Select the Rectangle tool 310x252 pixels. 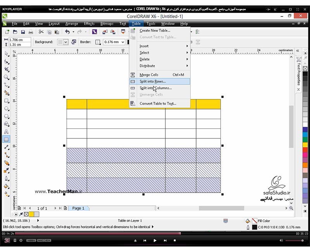tap(7, 101)
